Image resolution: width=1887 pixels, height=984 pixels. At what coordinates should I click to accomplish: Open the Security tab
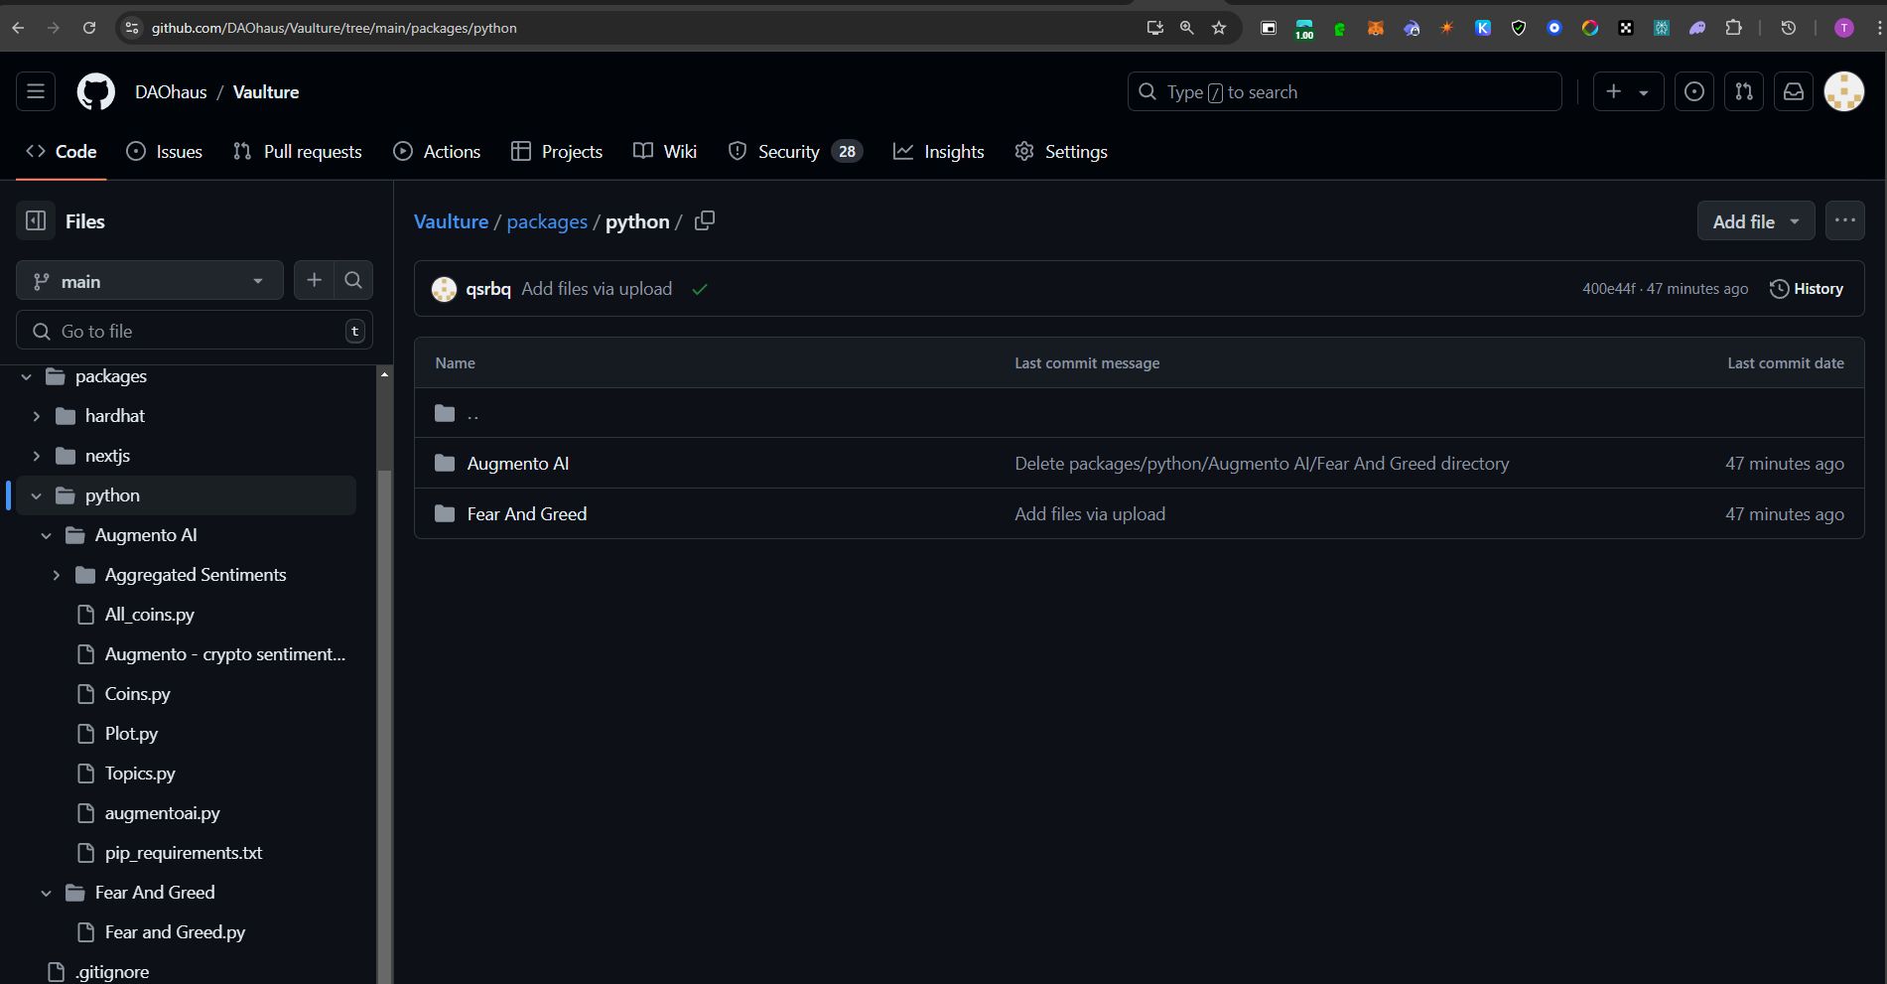click(x=795, y=151)
